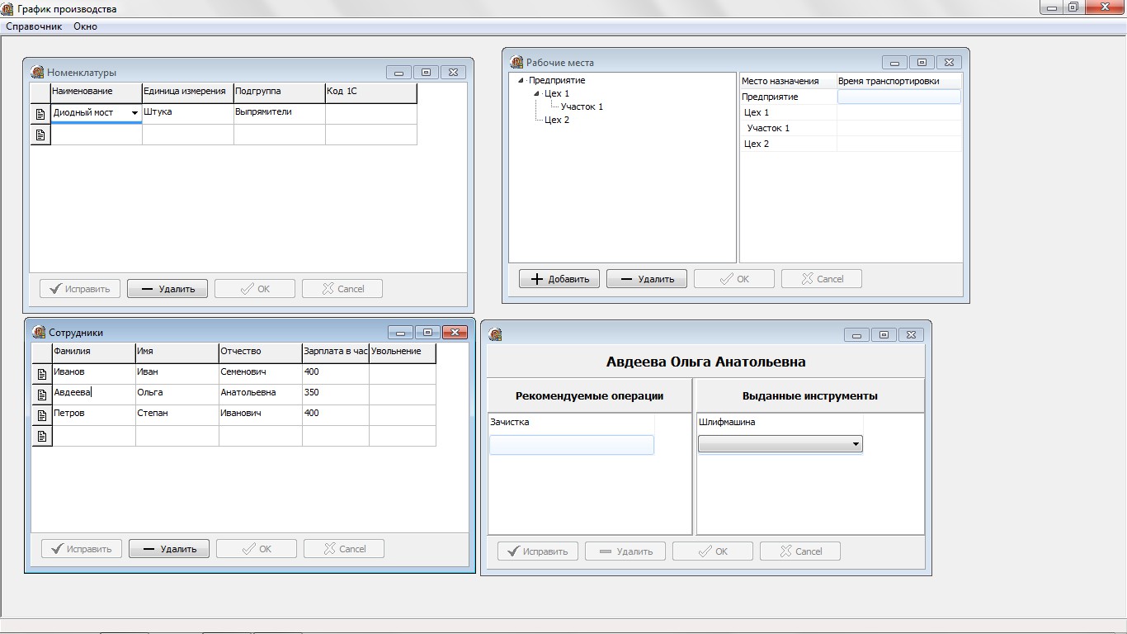Image resolution: width=1127 pixels, height=634 pixels.
Task: Click Cancel in Авдеева card window
Action: coord(800,551)
